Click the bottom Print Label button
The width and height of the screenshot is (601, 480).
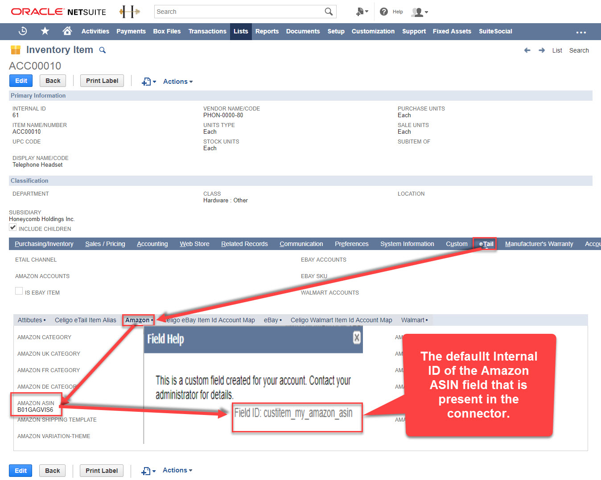[x=102, y=471]
